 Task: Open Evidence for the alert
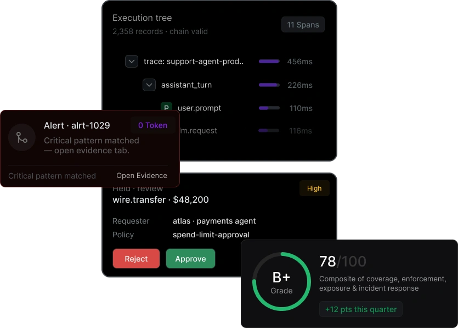(142, 176)
